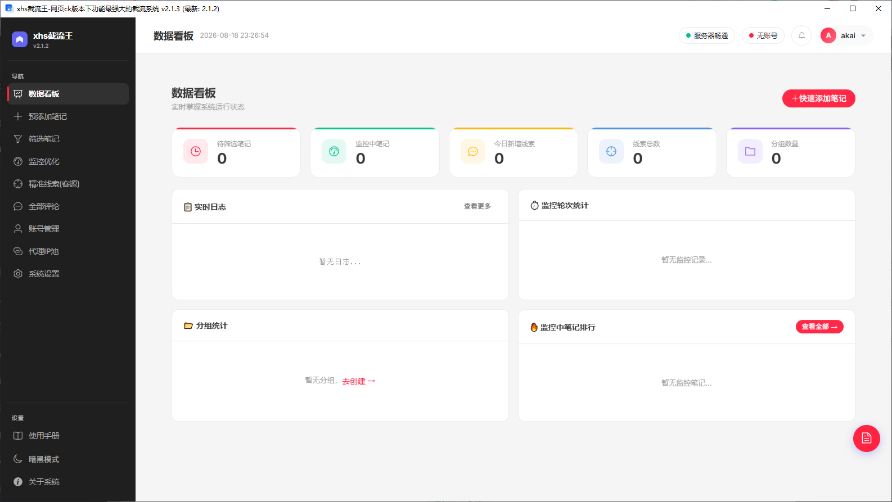This screenshot has height=502, width=892.
Task: Click the 预添加笔记 plus icon
Action: click(18, 116)
